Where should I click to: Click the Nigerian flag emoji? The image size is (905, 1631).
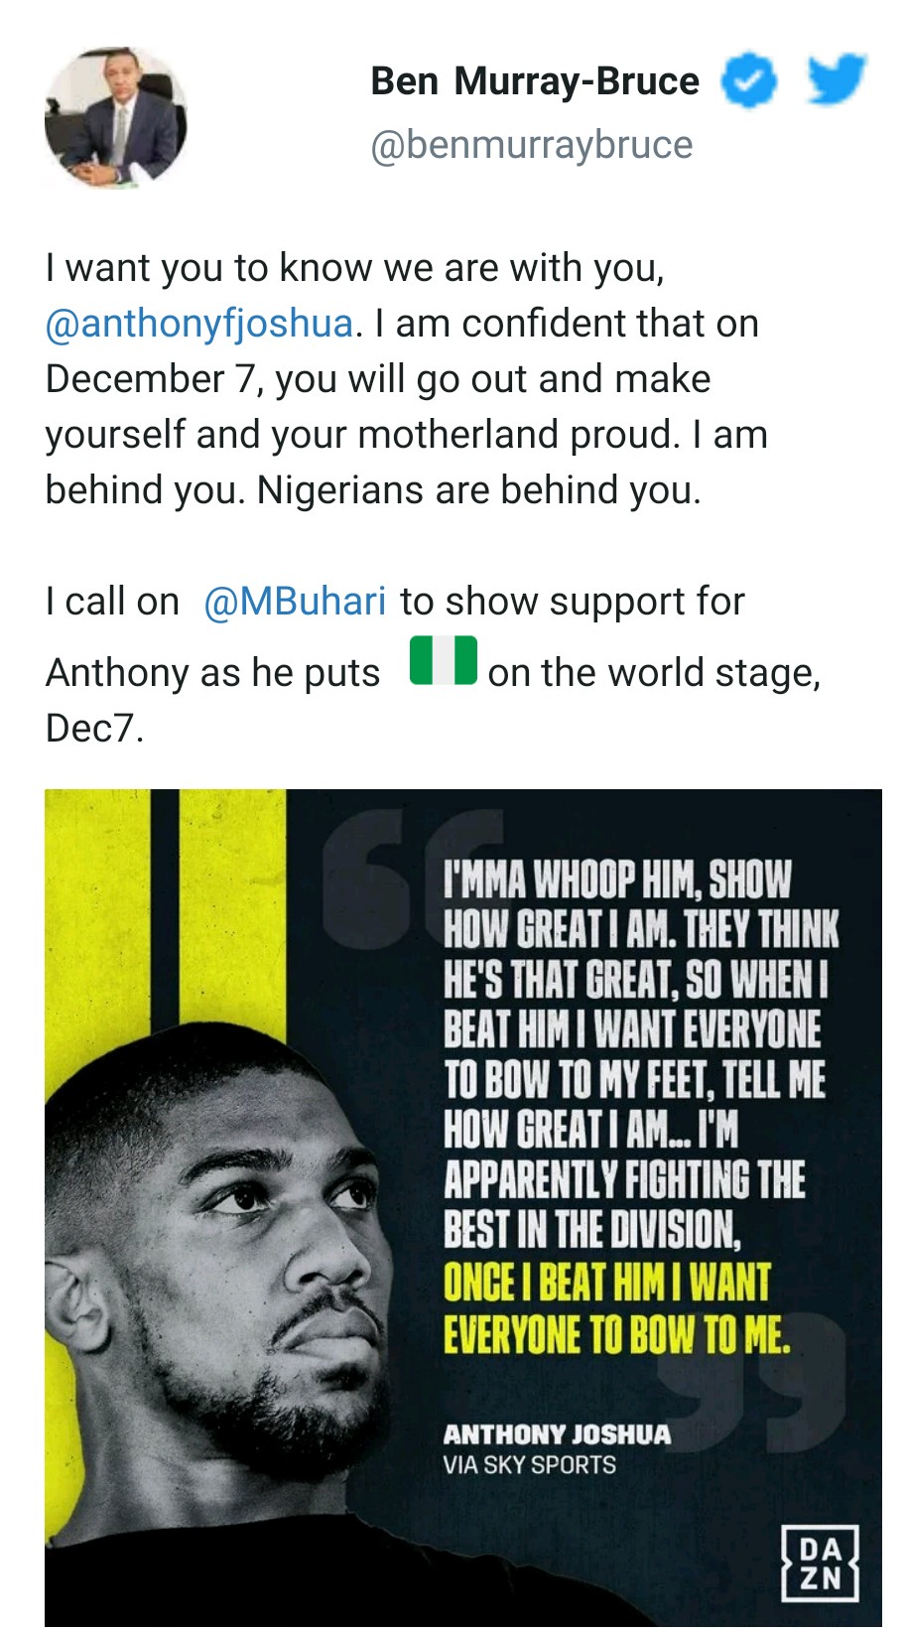pyautogui.click(x=443, y=661)
